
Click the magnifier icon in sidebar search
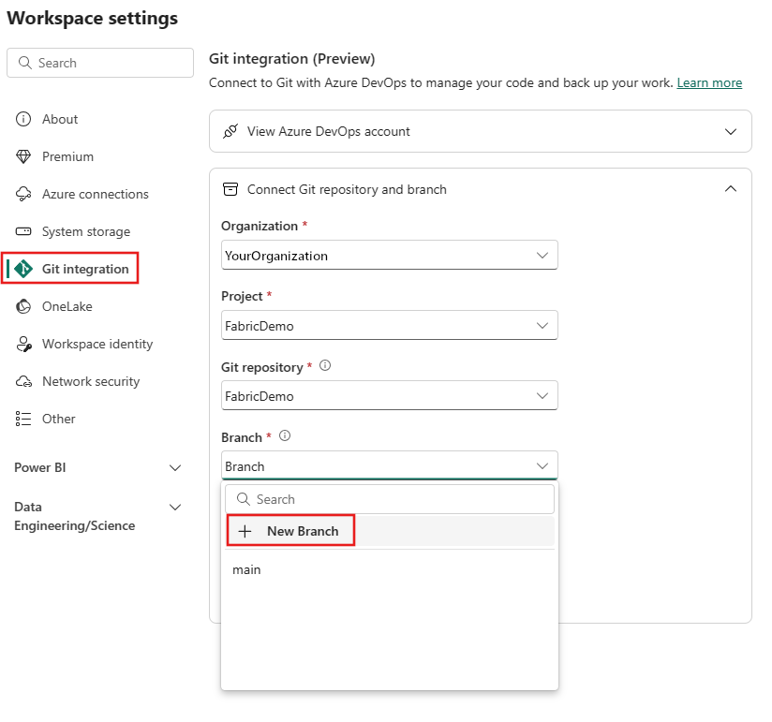point(24,63)
